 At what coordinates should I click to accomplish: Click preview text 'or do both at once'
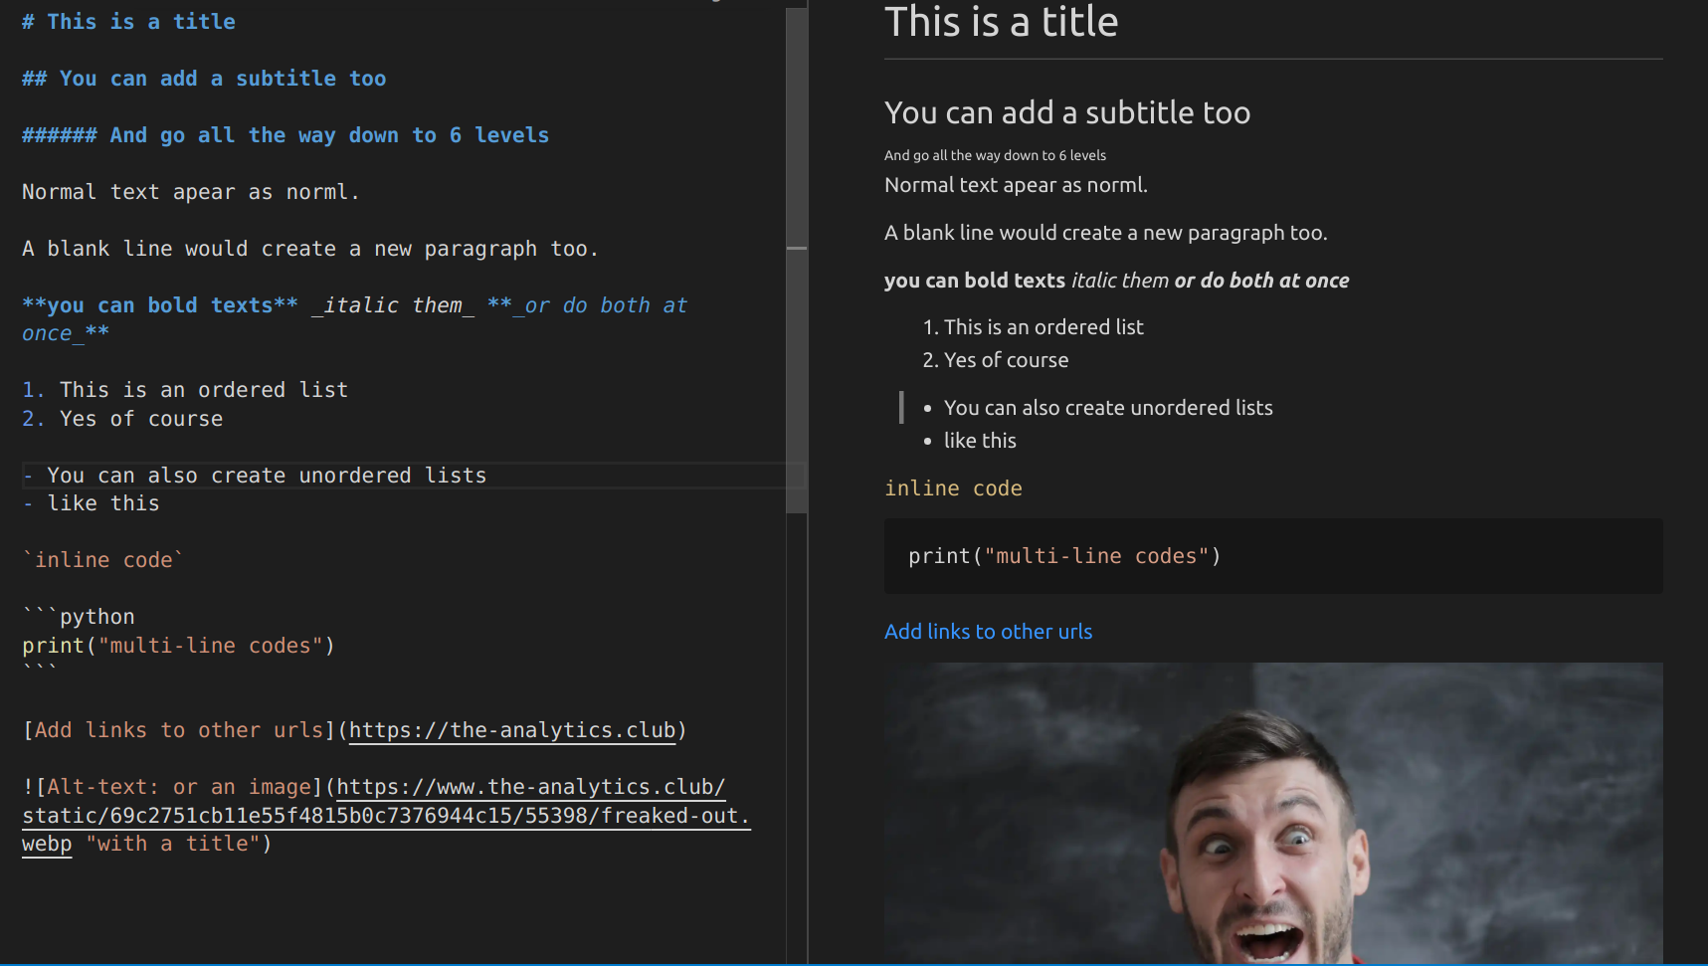(x=1262, y=281)
